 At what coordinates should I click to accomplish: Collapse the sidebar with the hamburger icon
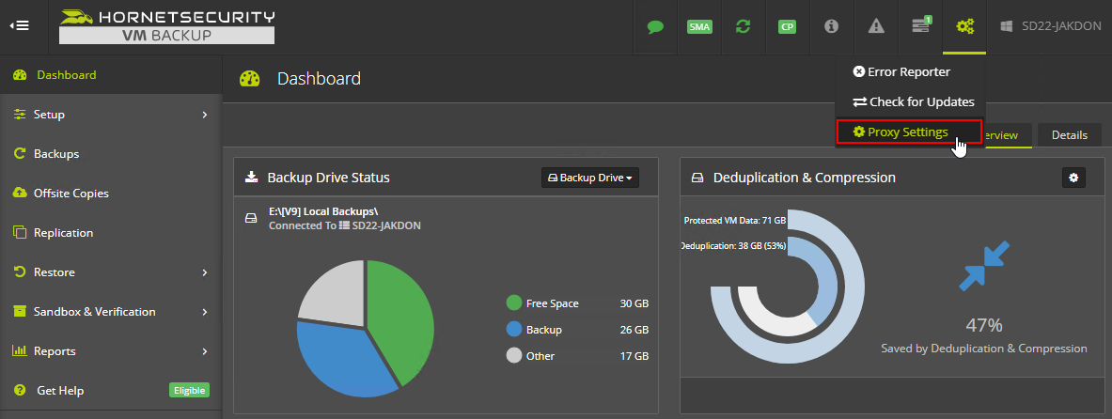click(x=20, y=26)
